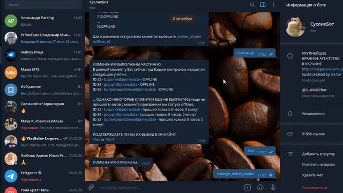This screenshot has width=343, height=193.
Task: Click the @Eltar mention link
Action: point(336,75)
